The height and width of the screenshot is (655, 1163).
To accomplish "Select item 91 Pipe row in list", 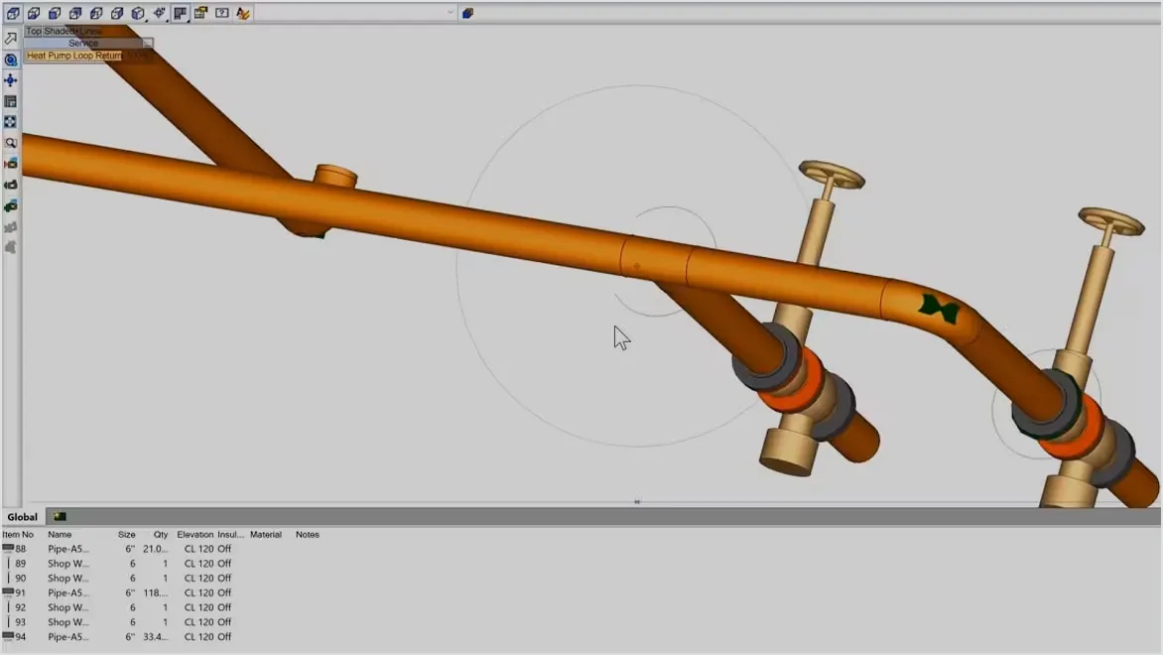I will coord(67,592).
